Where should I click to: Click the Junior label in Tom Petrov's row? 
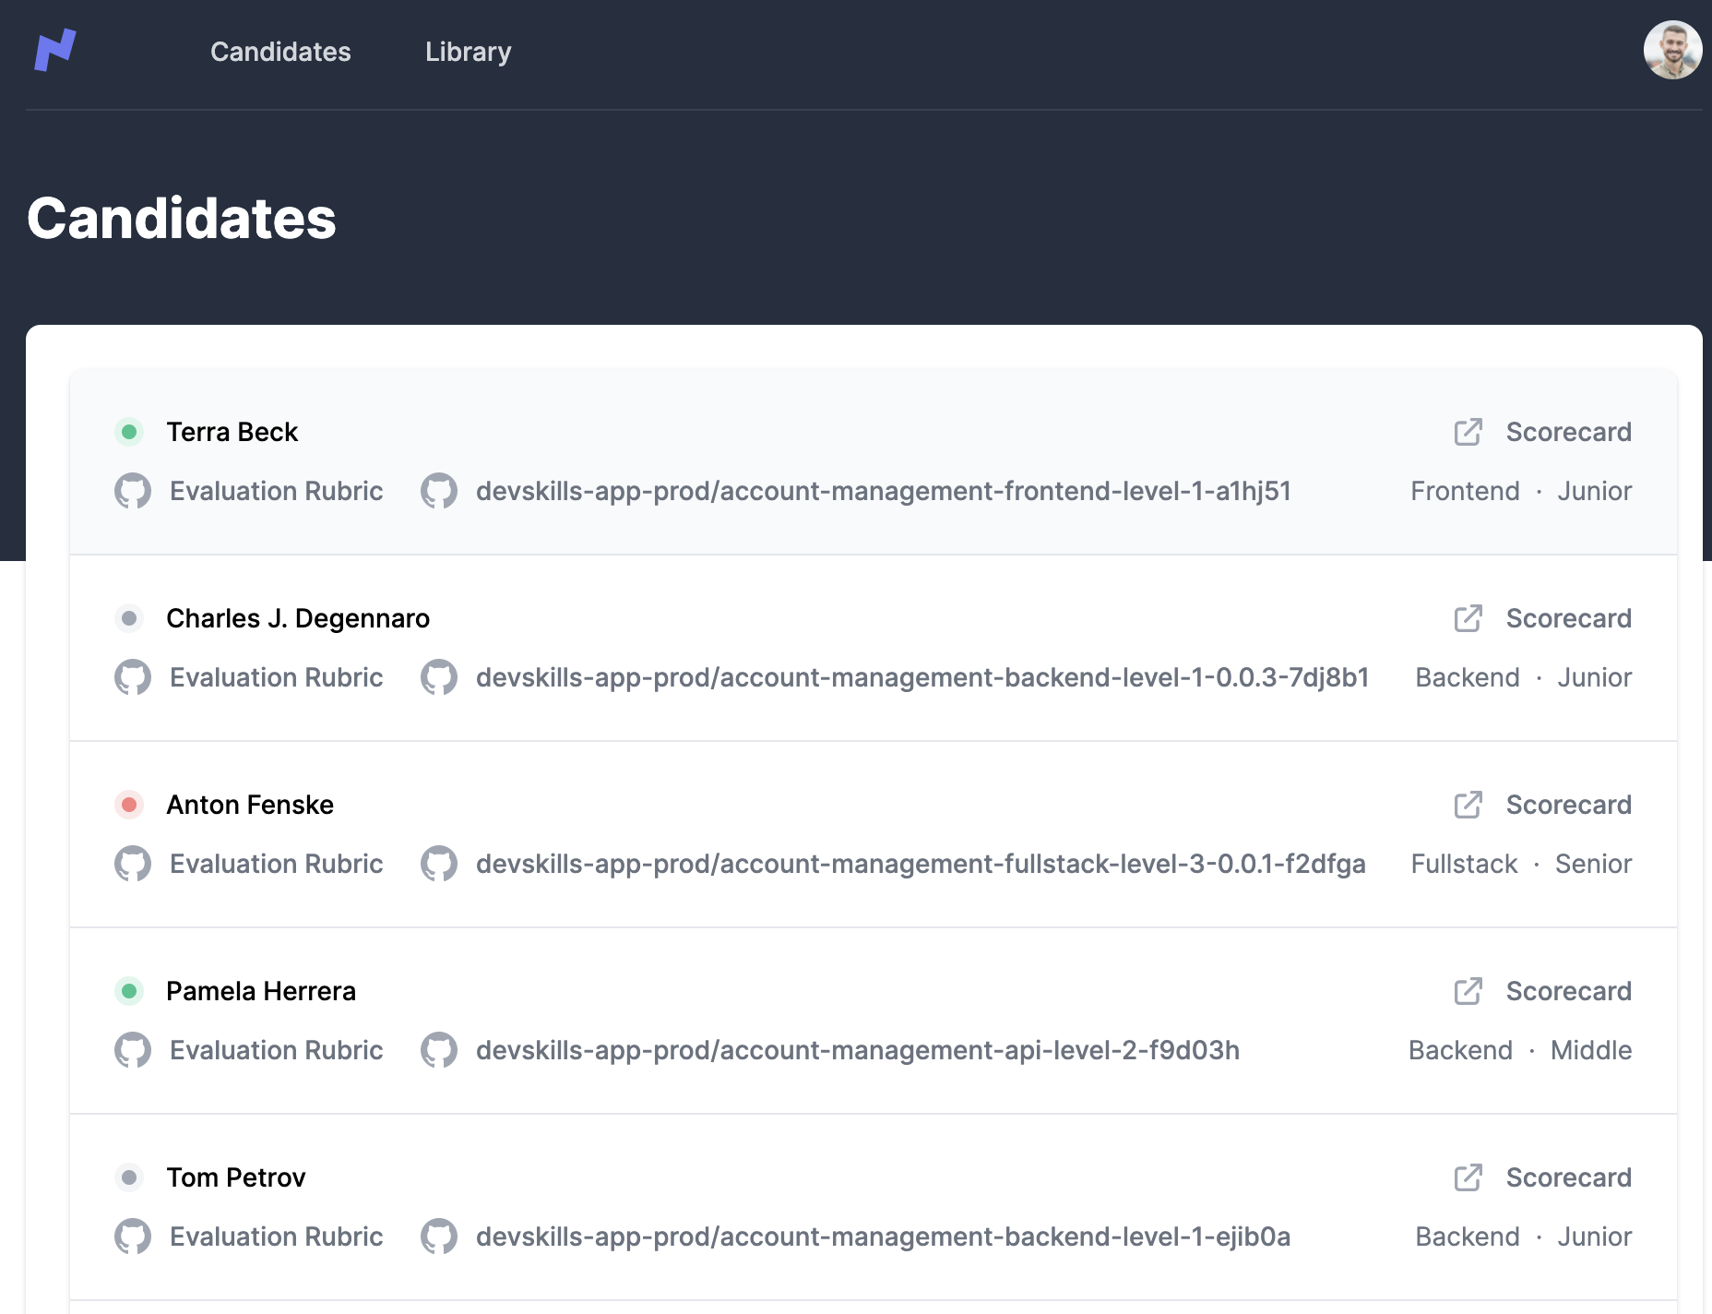pos(1595,1236)
